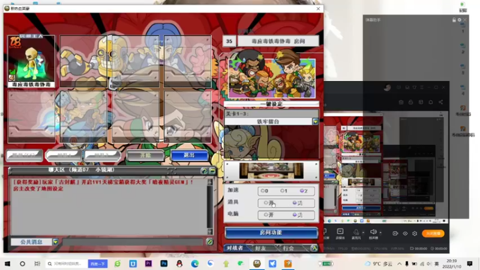Click 百度一下 button in taskbar
The image size is (480, 270).
pyautogui.click(x=98, y=263)
